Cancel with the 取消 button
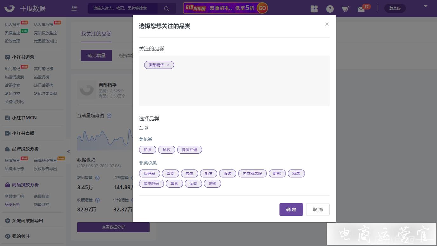The height and width of the screenshot is (246, 437). point(318,209)
